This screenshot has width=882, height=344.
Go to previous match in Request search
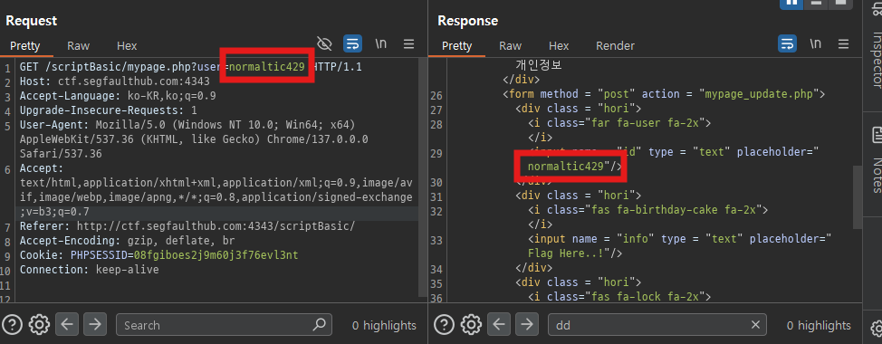[x=67, y=324]
